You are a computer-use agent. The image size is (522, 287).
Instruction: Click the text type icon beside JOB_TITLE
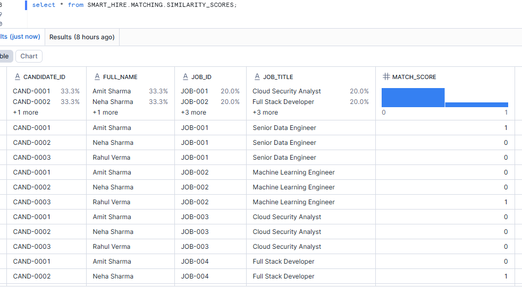click(x=257, y=77)
